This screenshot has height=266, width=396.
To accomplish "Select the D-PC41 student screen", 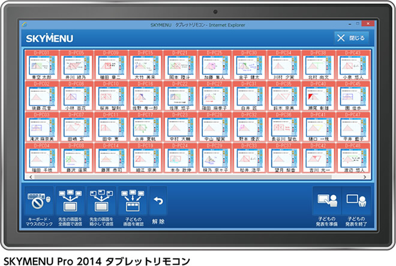I will tap(318, 127).
